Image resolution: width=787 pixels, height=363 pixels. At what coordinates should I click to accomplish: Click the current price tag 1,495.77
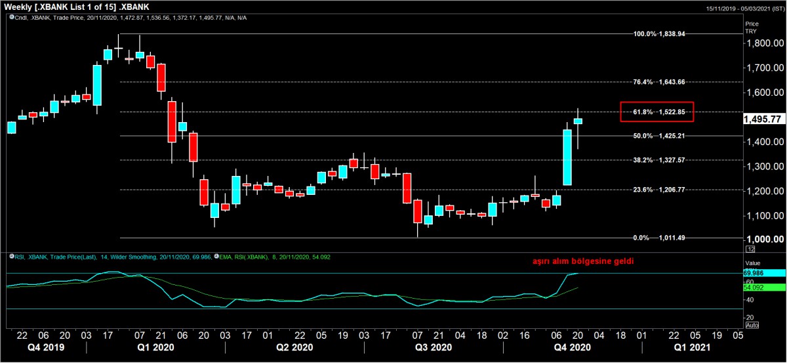coord(764,119)
